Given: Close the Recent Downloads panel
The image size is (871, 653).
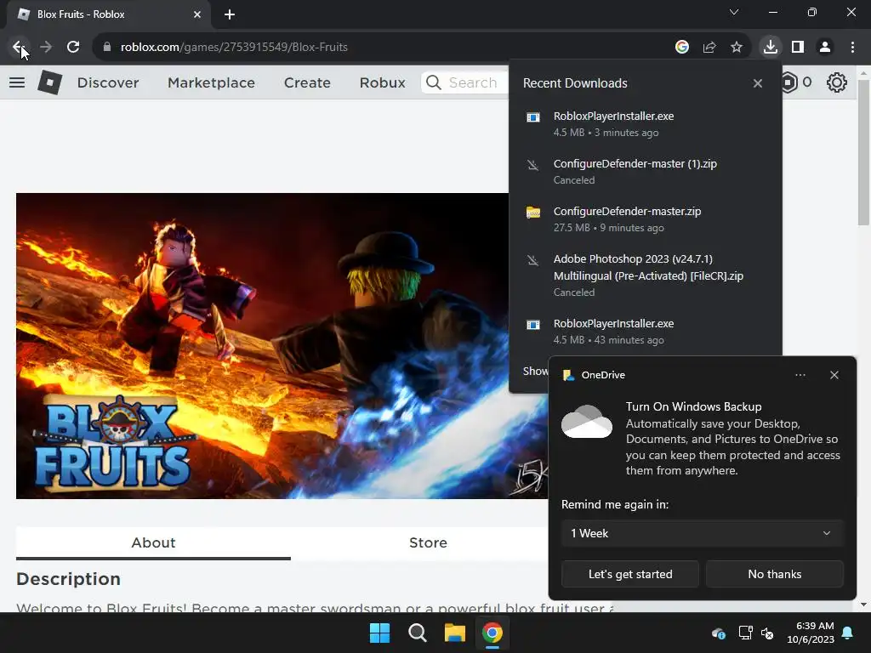Looking at the screenshot, I should (x=758, y=83).
